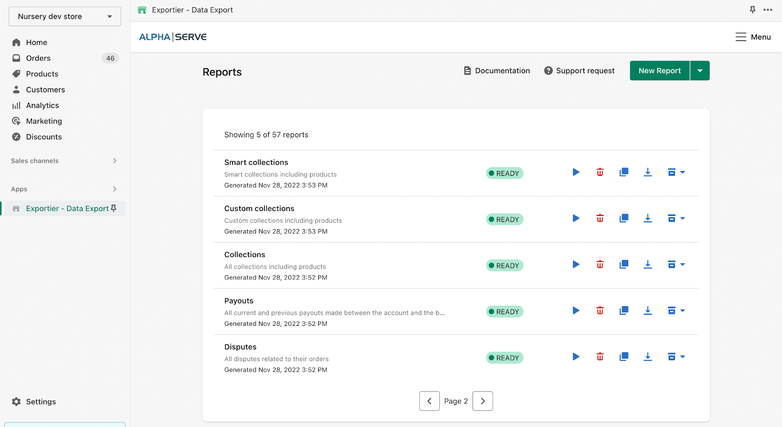Open Smart collections archive dropdown

pos(676,172)
